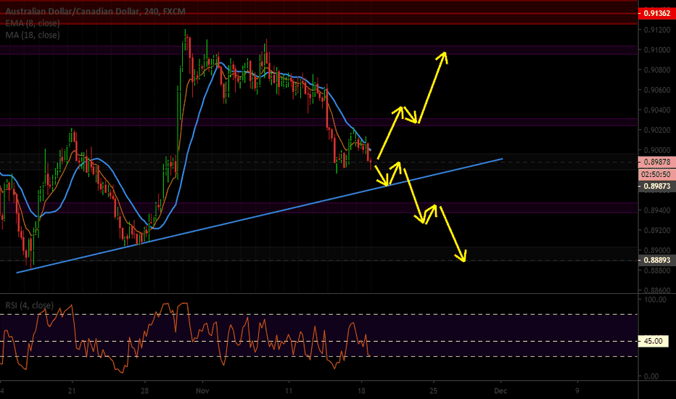Open the RSI (4, close) indicator legend
The image size is (676, 399).
click(x=30, y=305)
